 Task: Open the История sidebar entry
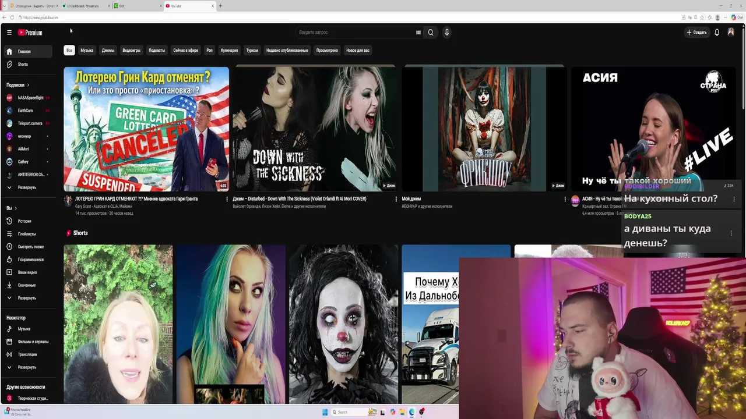28,221
